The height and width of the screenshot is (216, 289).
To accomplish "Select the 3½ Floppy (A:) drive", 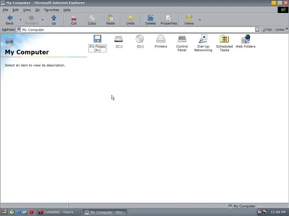I will pyautogui.click(x=97, y=43).
